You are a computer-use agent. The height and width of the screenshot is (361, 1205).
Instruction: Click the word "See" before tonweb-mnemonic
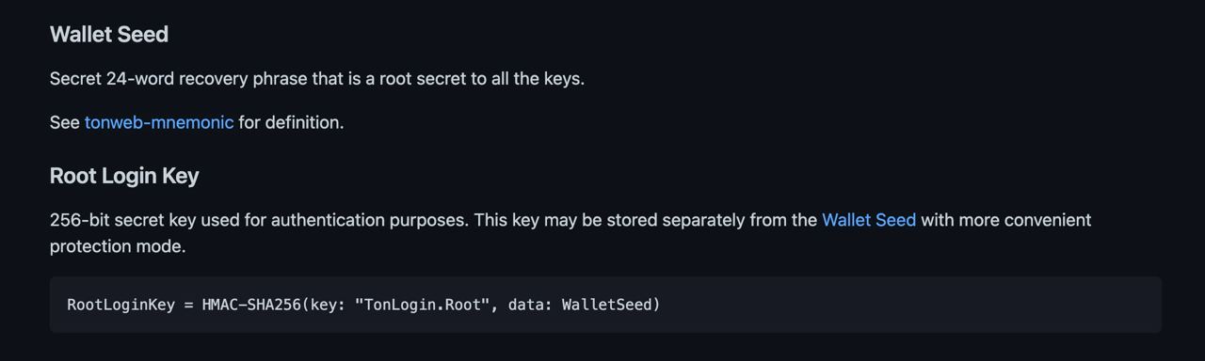click(65, 122)
